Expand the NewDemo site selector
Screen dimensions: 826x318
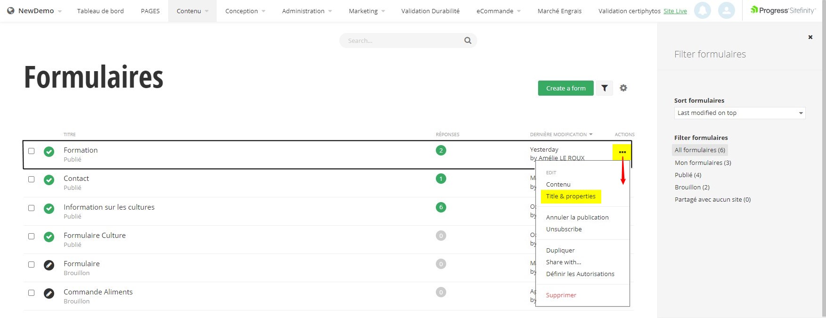[36, 11]
